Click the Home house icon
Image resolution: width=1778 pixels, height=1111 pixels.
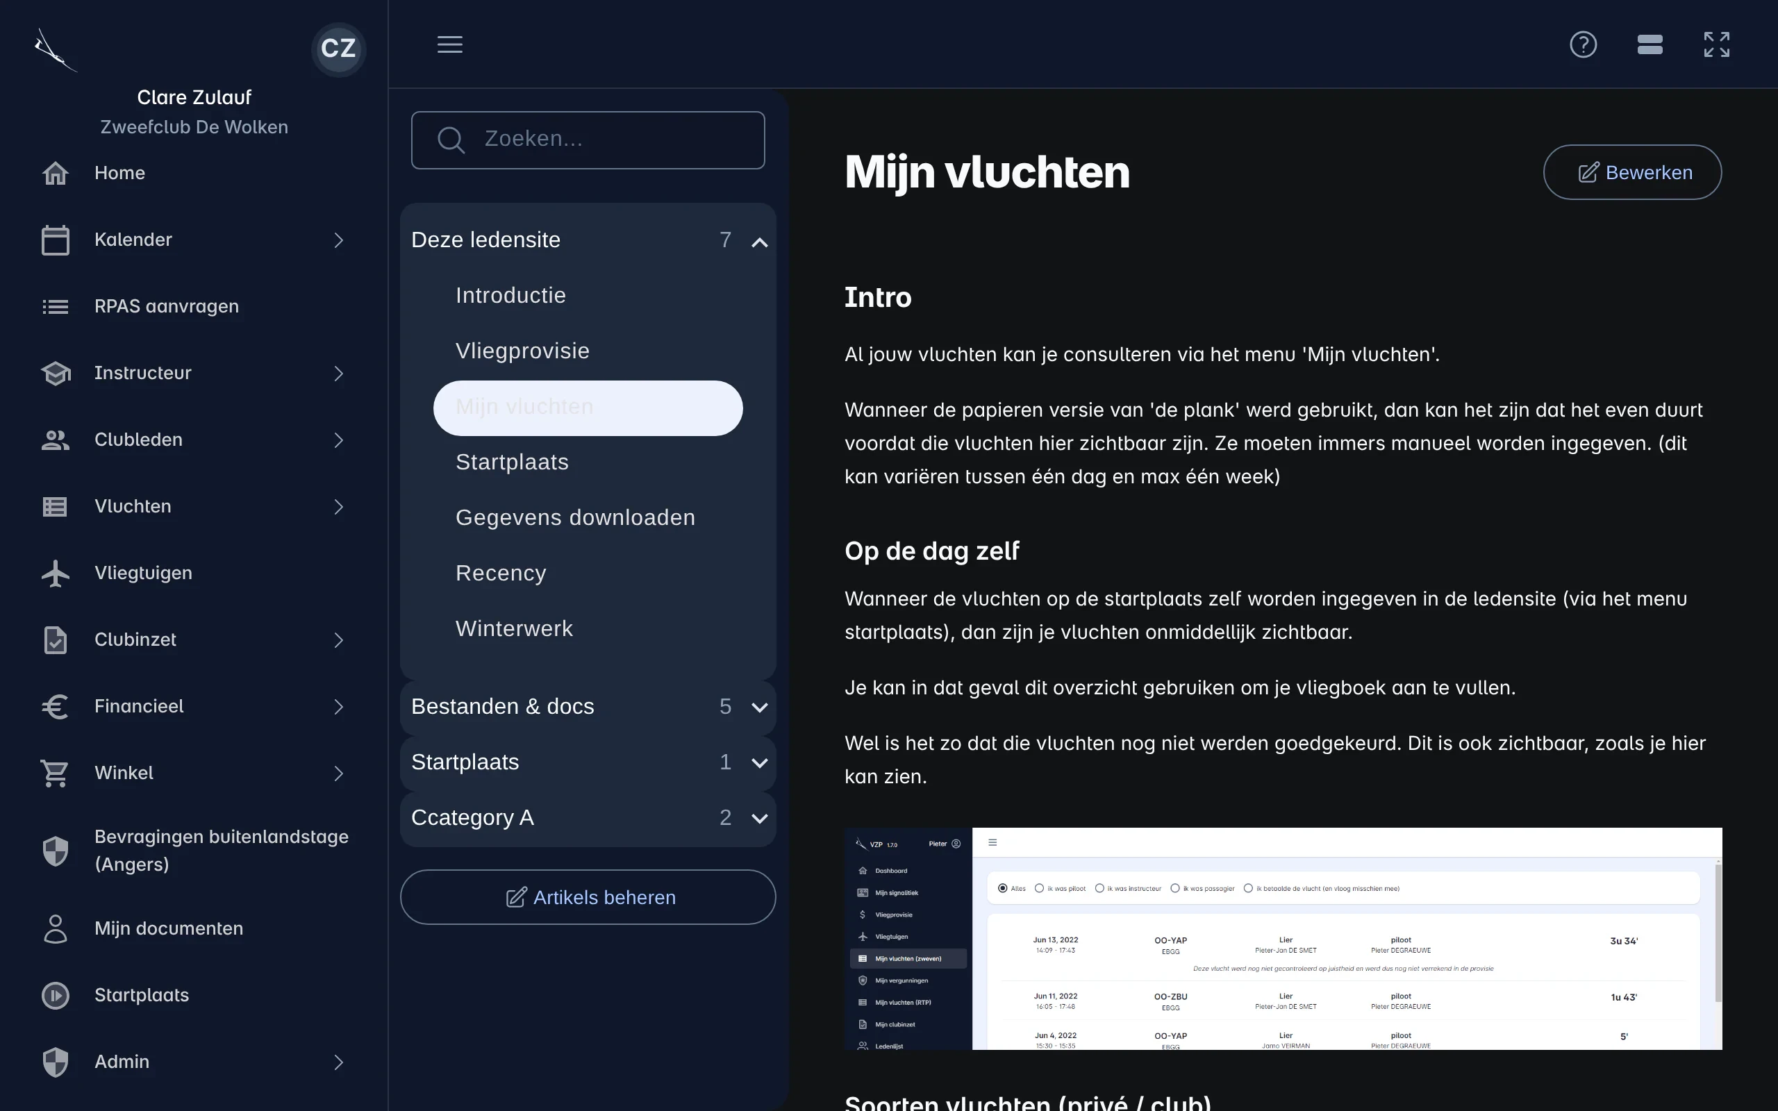pos(55,173)
